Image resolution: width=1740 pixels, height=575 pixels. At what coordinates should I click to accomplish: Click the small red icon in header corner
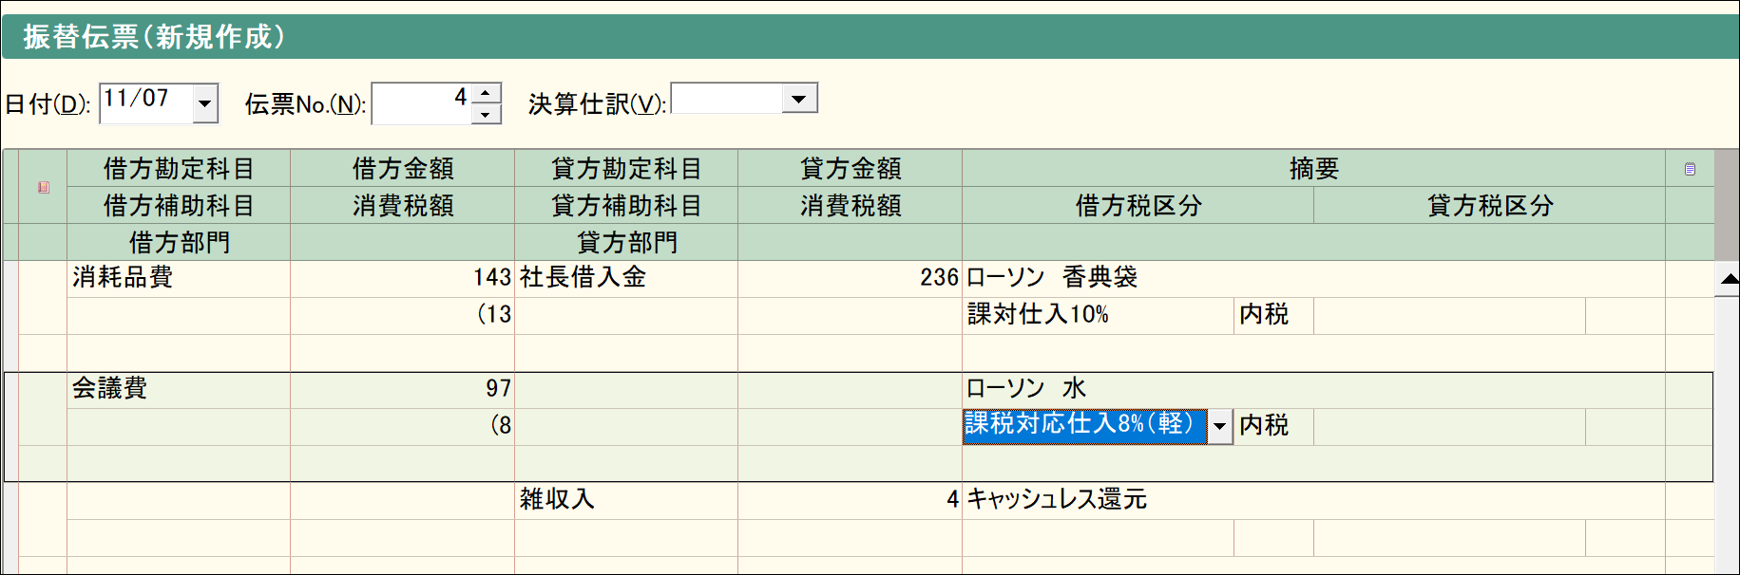[44, 187]
